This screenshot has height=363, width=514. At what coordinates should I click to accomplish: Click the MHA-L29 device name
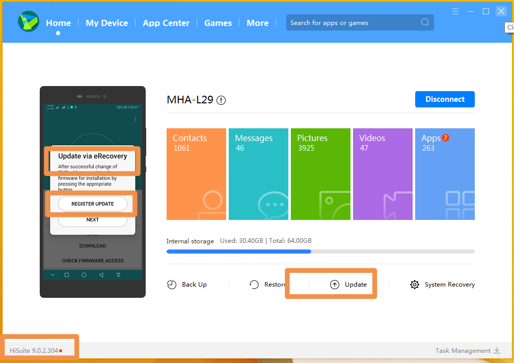(190, 100)
